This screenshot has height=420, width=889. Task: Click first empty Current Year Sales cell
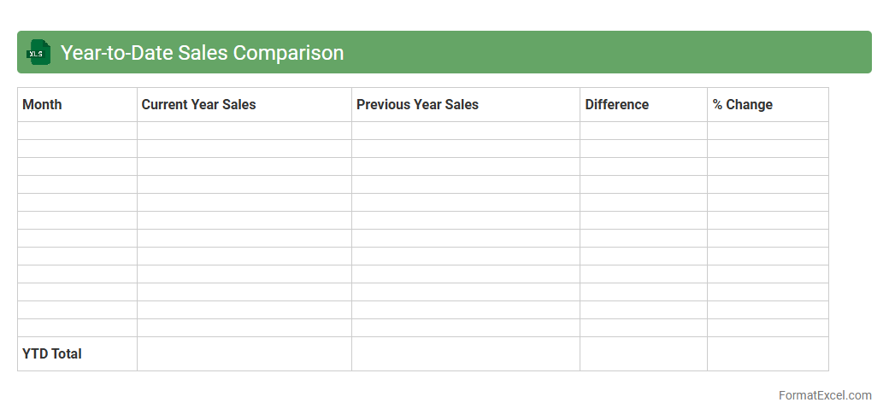(244, 131)
